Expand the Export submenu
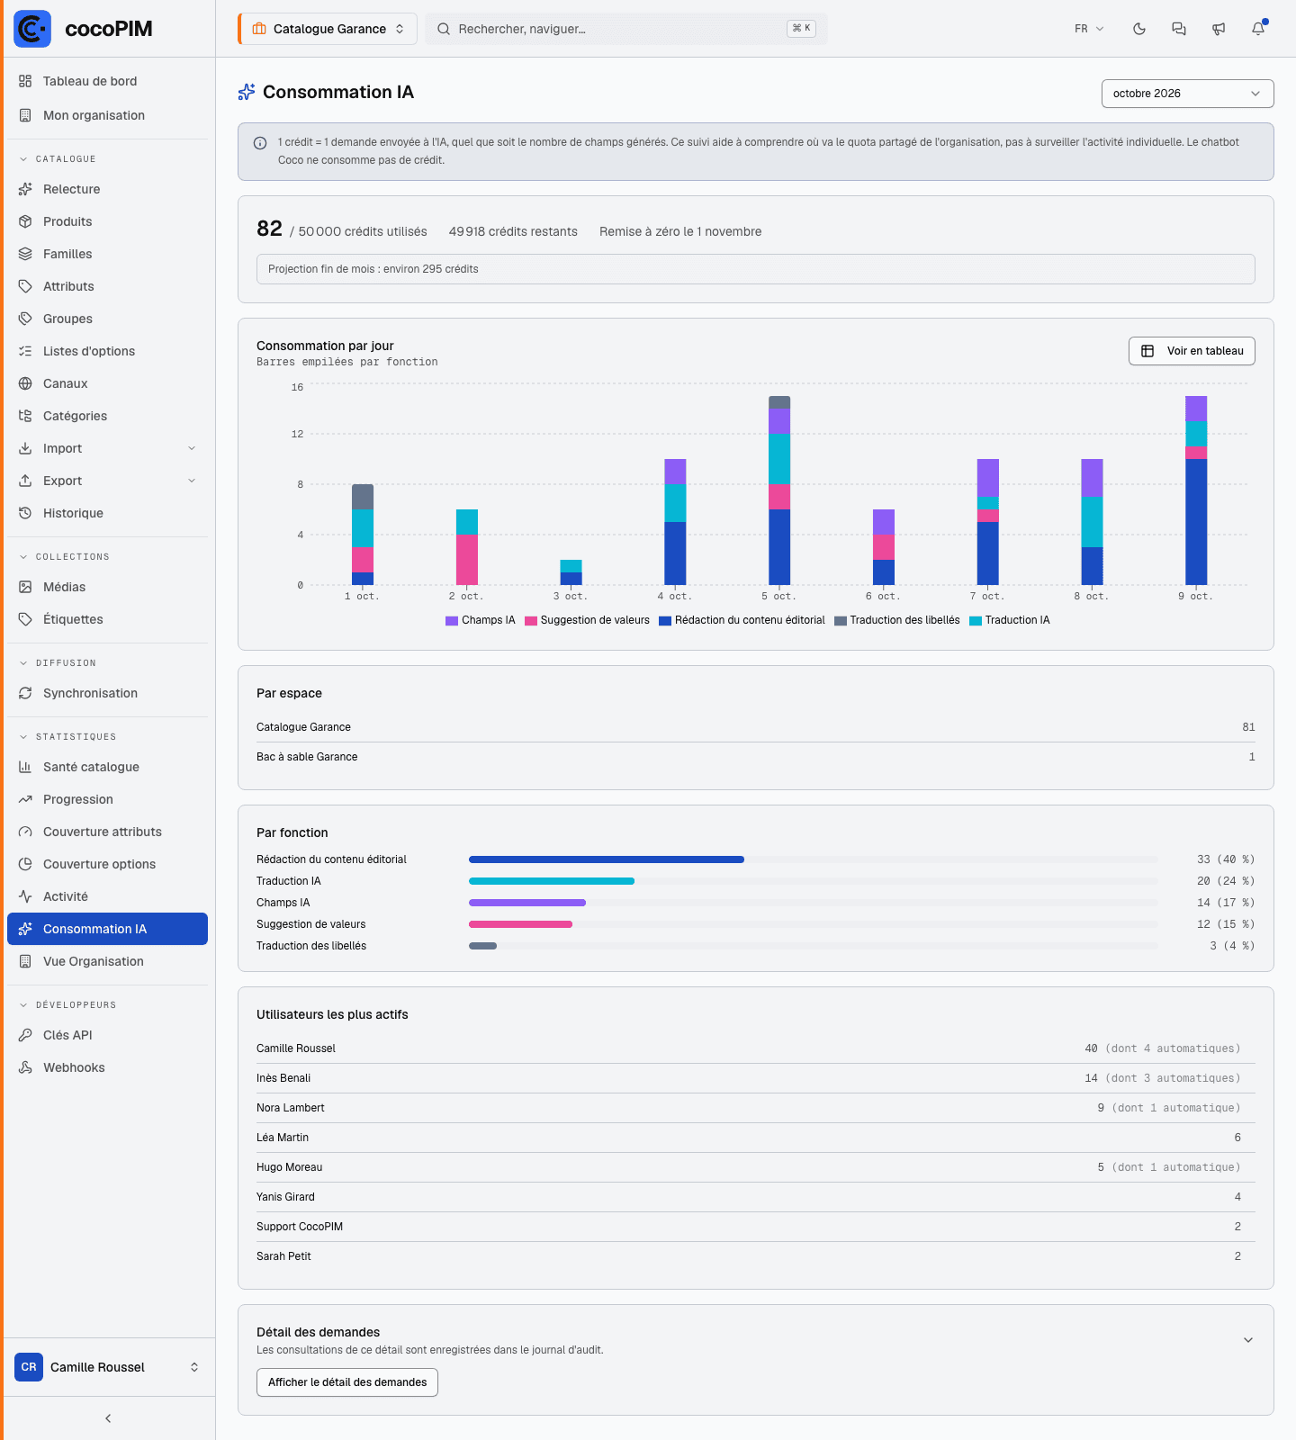 click(192, 481)
